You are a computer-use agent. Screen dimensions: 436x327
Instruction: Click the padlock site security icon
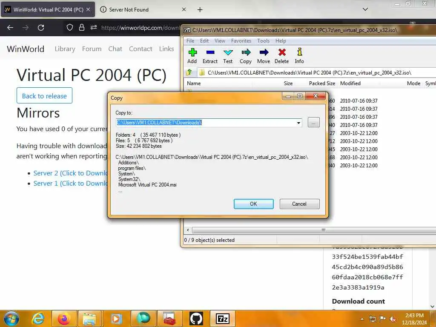[81, 27]
